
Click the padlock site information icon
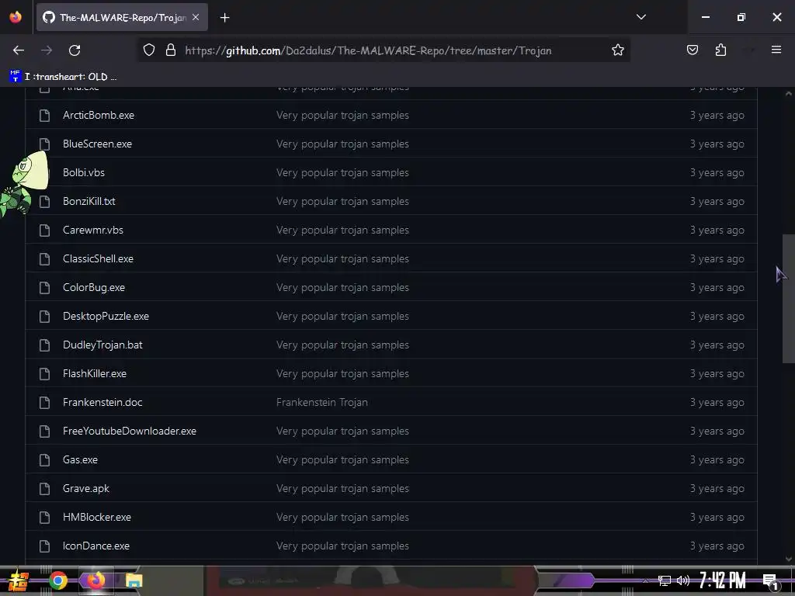(x=171, y=50)
